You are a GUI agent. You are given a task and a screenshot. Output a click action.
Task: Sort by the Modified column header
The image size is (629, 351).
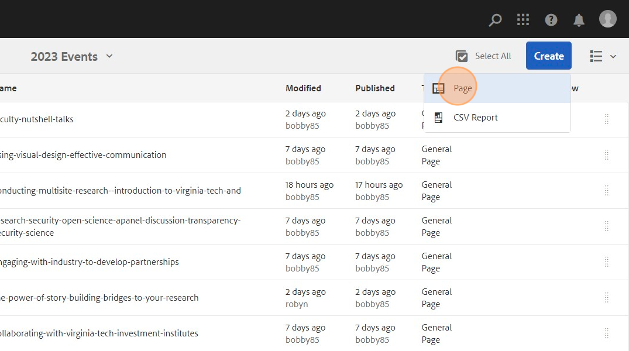[x=303, y=88]
